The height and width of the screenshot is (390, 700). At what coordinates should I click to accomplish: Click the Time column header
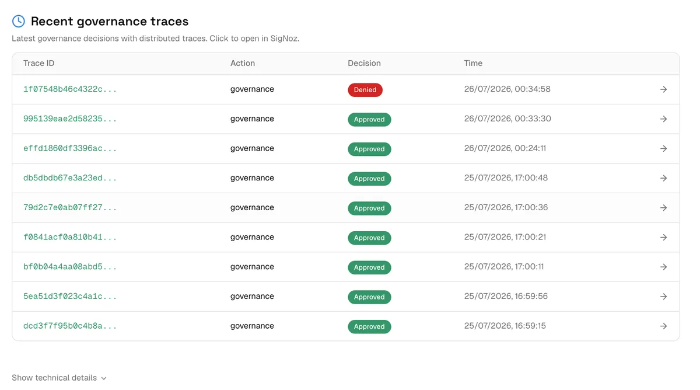point(473,63)
